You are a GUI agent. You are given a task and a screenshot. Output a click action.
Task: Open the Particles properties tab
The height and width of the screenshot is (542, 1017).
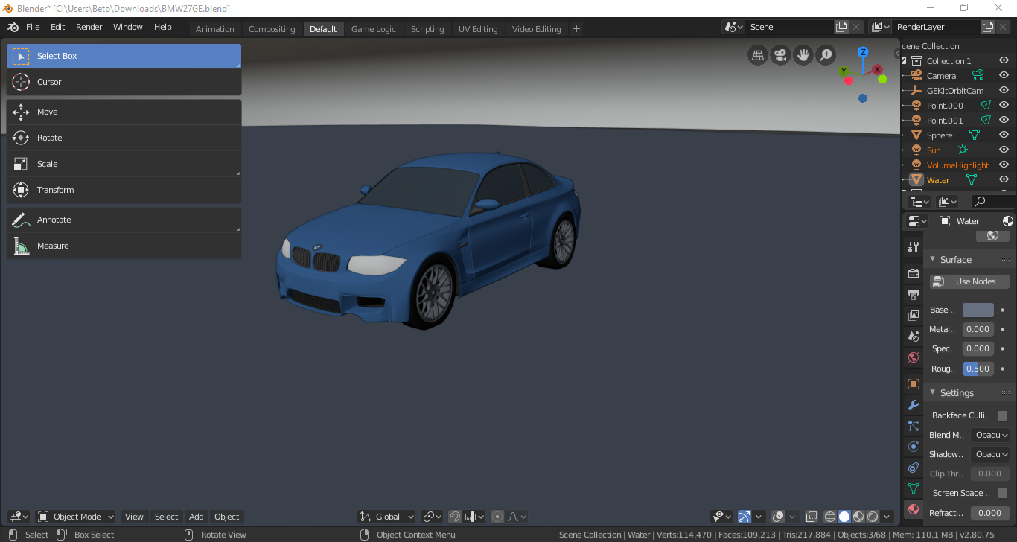tap(914, 426)
